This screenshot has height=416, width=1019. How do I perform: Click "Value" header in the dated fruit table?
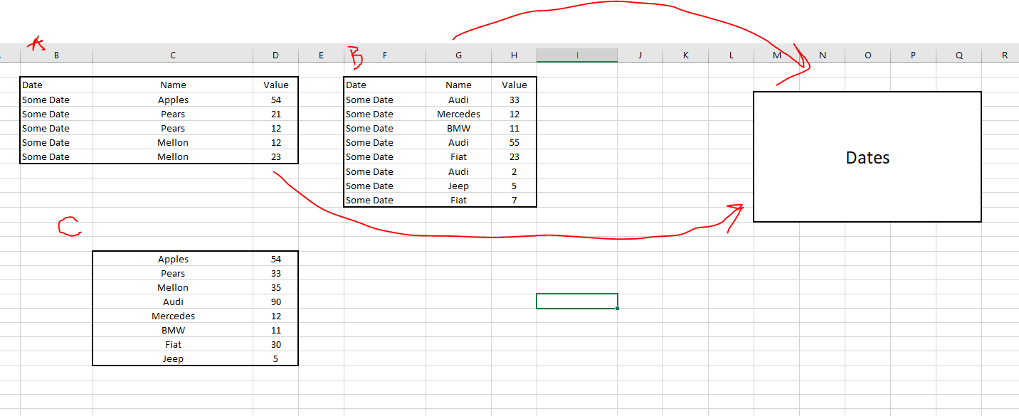tap(275, 85)
